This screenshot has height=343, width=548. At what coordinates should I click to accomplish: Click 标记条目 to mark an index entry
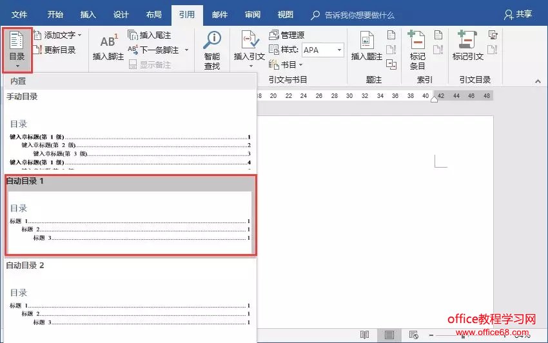tap(417, 51)
